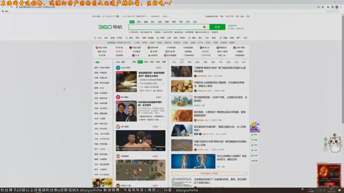The width and height of the screenshot is (344, 193).
Task: Open the 携程旅行 site link
Action: pyautogui.click(x=222, y=48)
